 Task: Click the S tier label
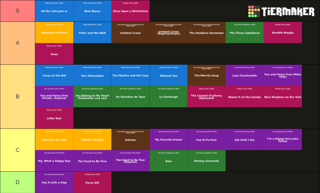[18, 11]
